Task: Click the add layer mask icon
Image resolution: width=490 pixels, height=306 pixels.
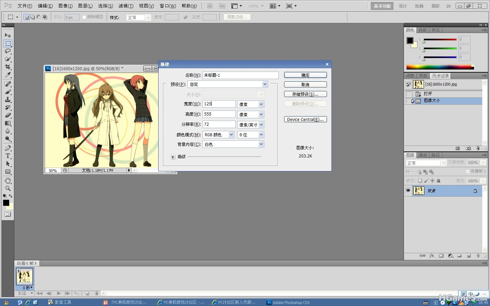Action: [x=441, y=256]
